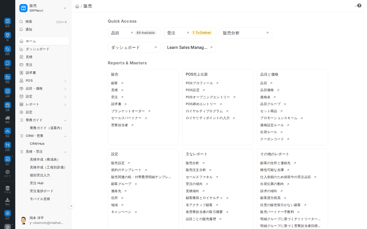Select 見積 in the sidebar
The image size is (367, 229).
pyautogui.click(x=43, y=57)
